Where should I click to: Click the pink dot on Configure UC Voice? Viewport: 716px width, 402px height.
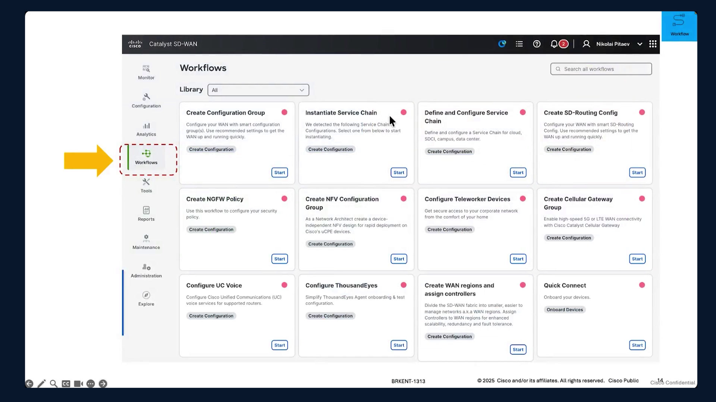pyautogui.click(x=284, y=285)
